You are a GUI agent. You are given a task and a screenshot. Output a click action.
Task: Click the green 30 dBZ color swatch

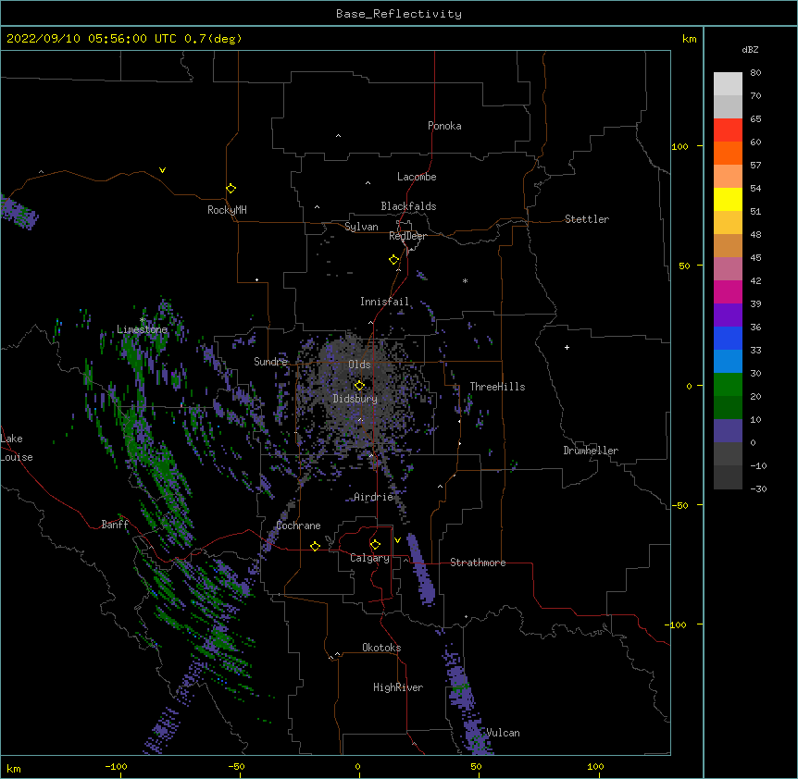pyautogui.click(x=728, y=385)
